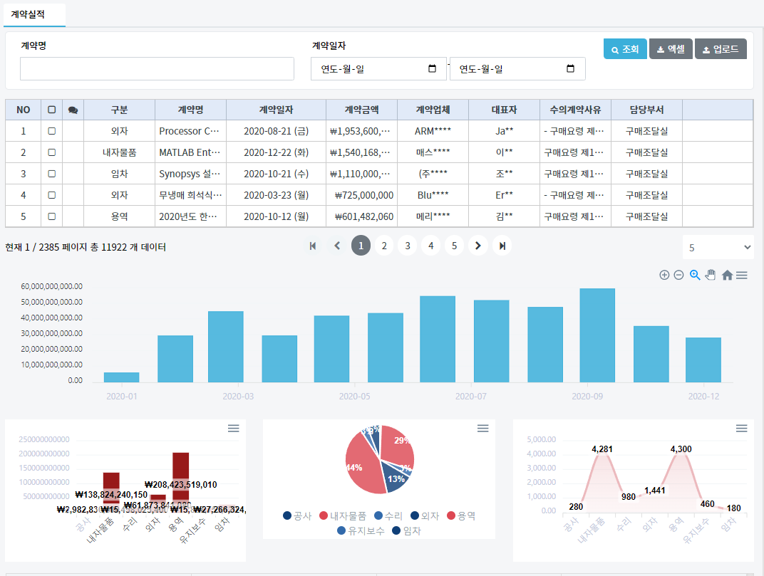Screen dimensions: 764x576
Task: Sort by the 계약금액 column header
Action: tap(361, 110)
